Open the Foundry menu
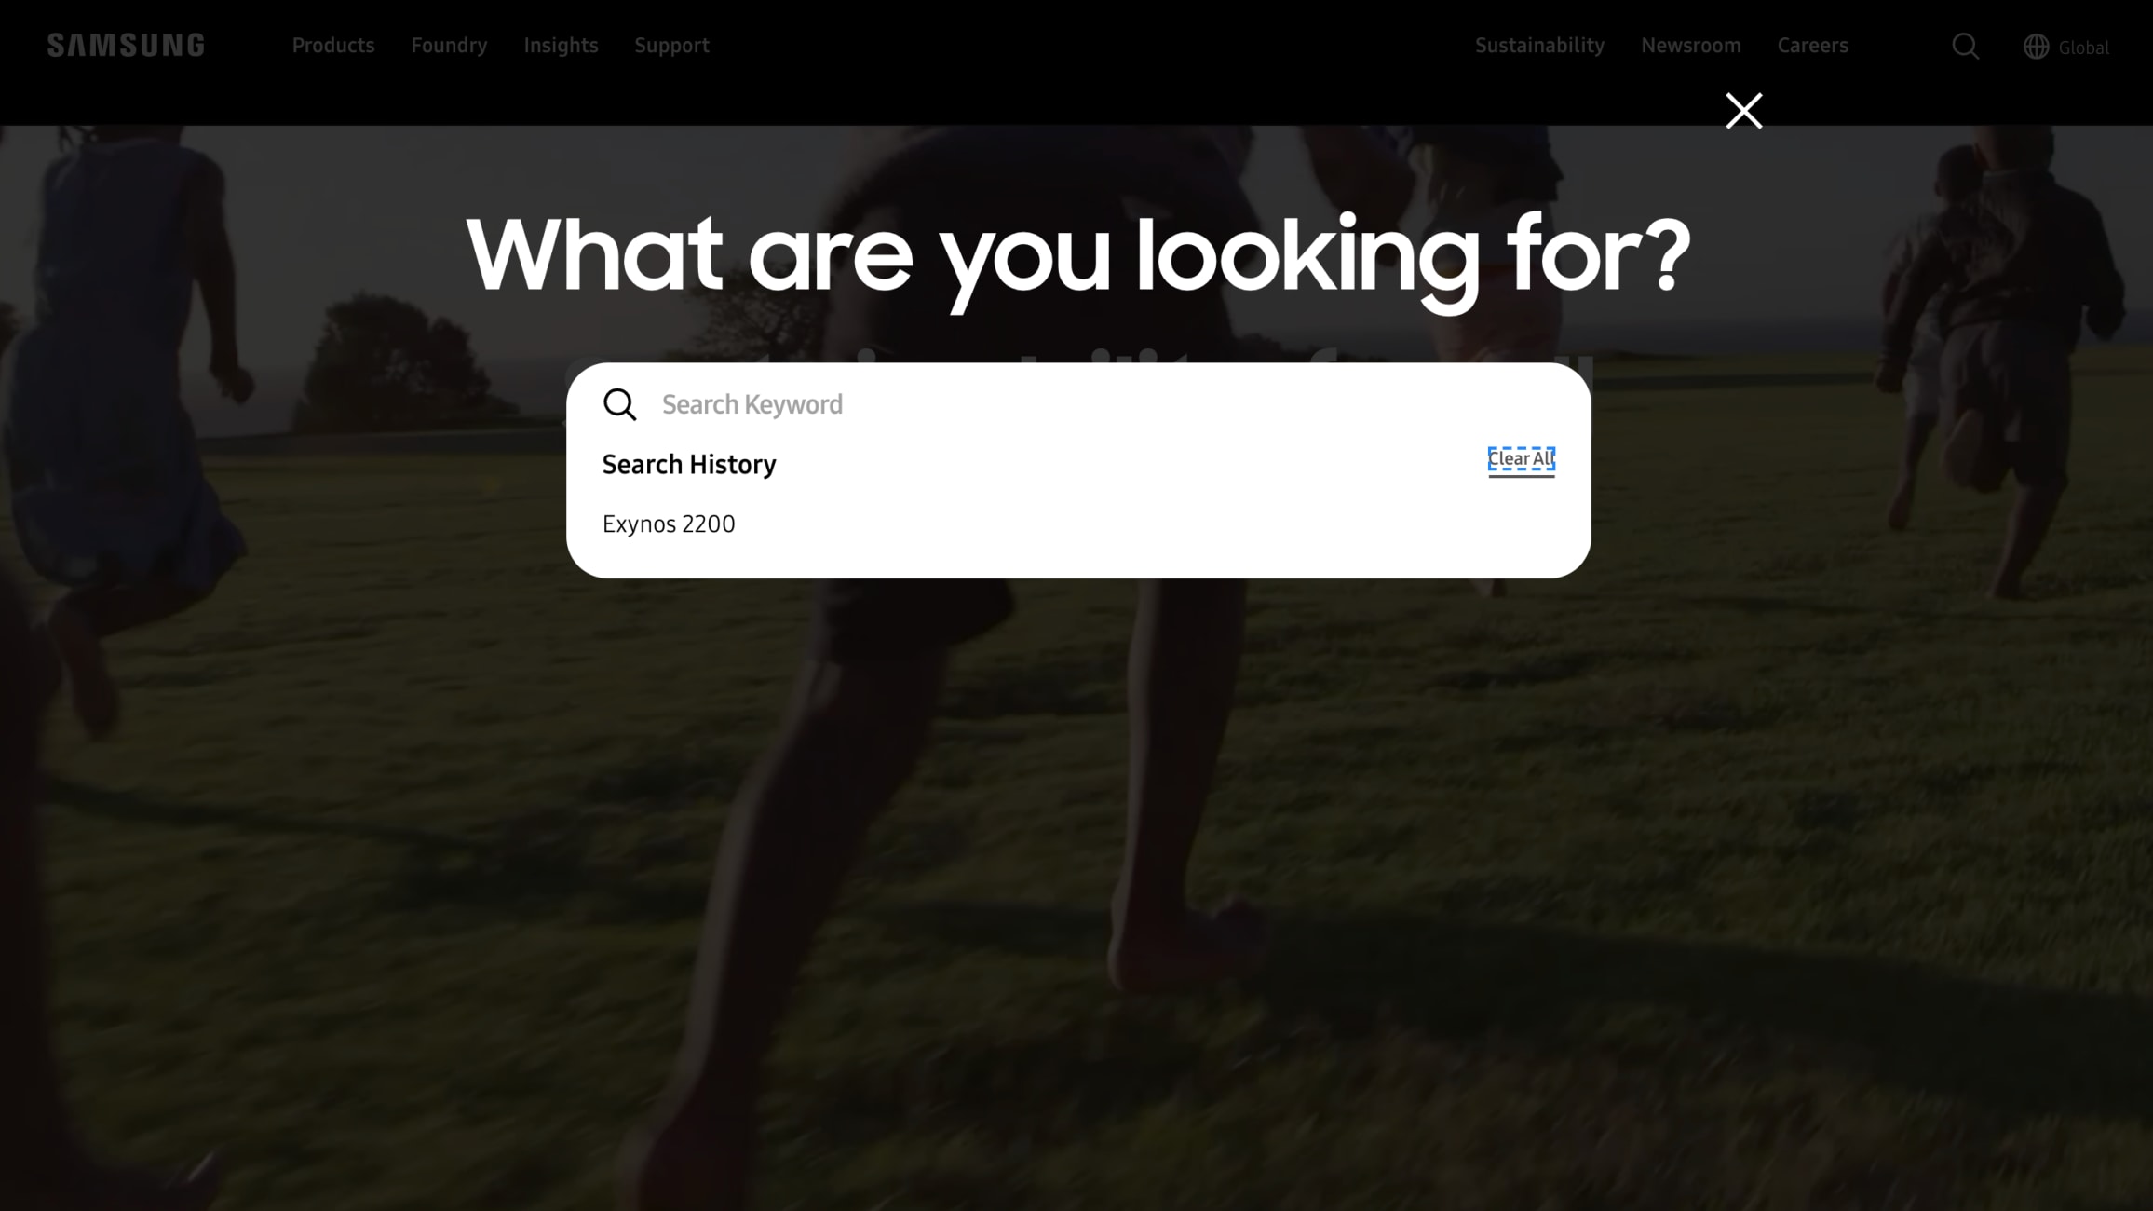 pos(449,45)
